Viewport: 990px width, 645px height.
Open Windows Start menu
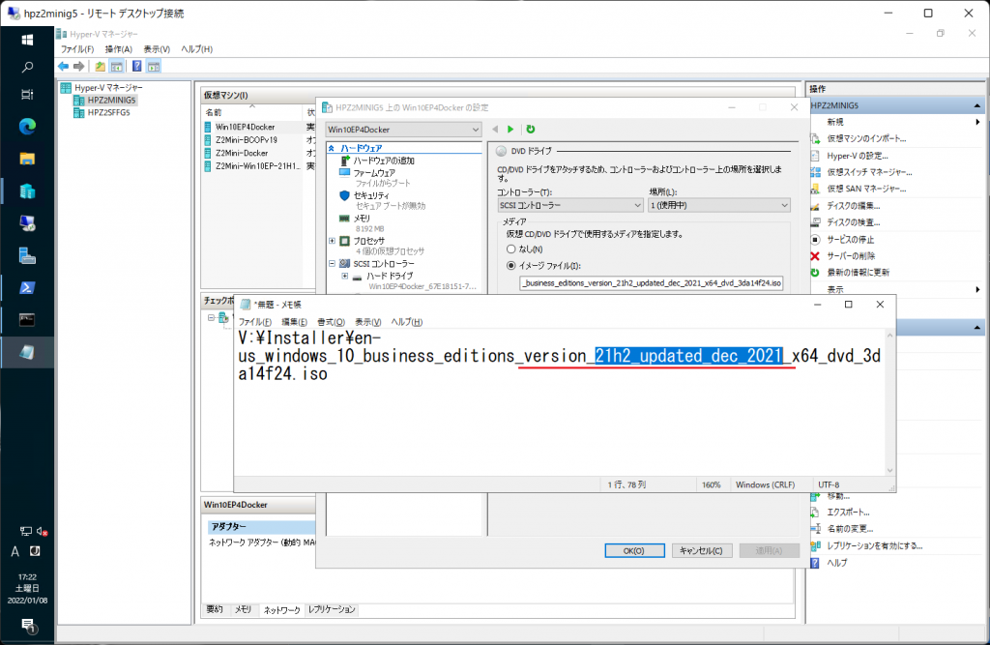(x=27, y=40)
